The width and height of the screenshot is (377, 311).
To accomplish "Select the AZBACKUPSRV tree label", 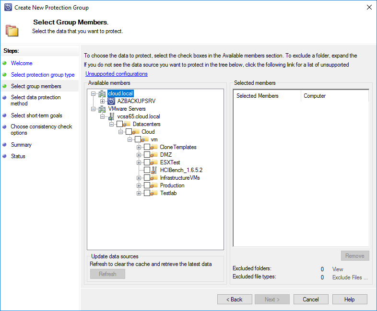I will tap(136, 101).
